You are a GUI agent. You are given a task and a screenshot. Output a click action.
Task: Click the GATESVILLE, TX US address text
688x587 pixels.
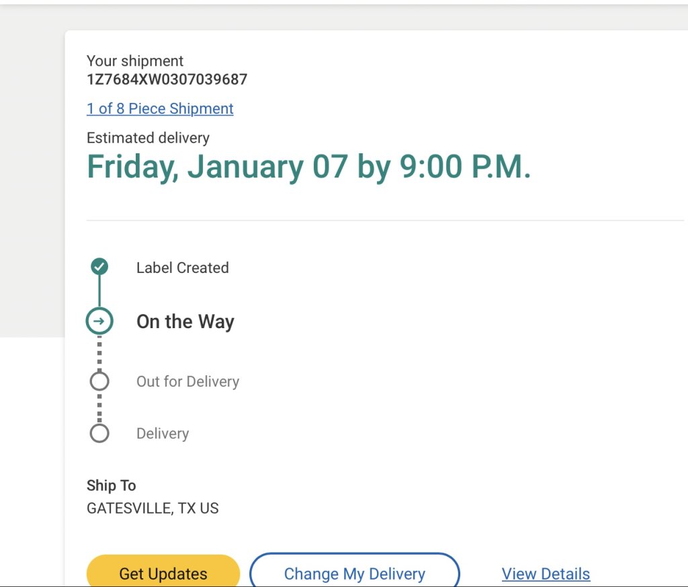point(153,508)
